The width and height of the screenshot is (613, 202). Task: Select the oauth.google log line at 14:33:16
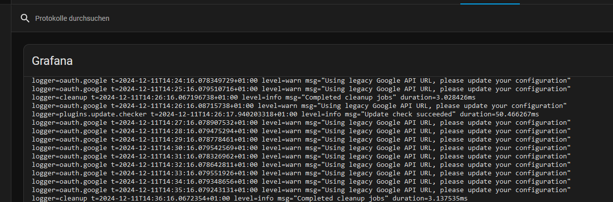tap(301, 173)
